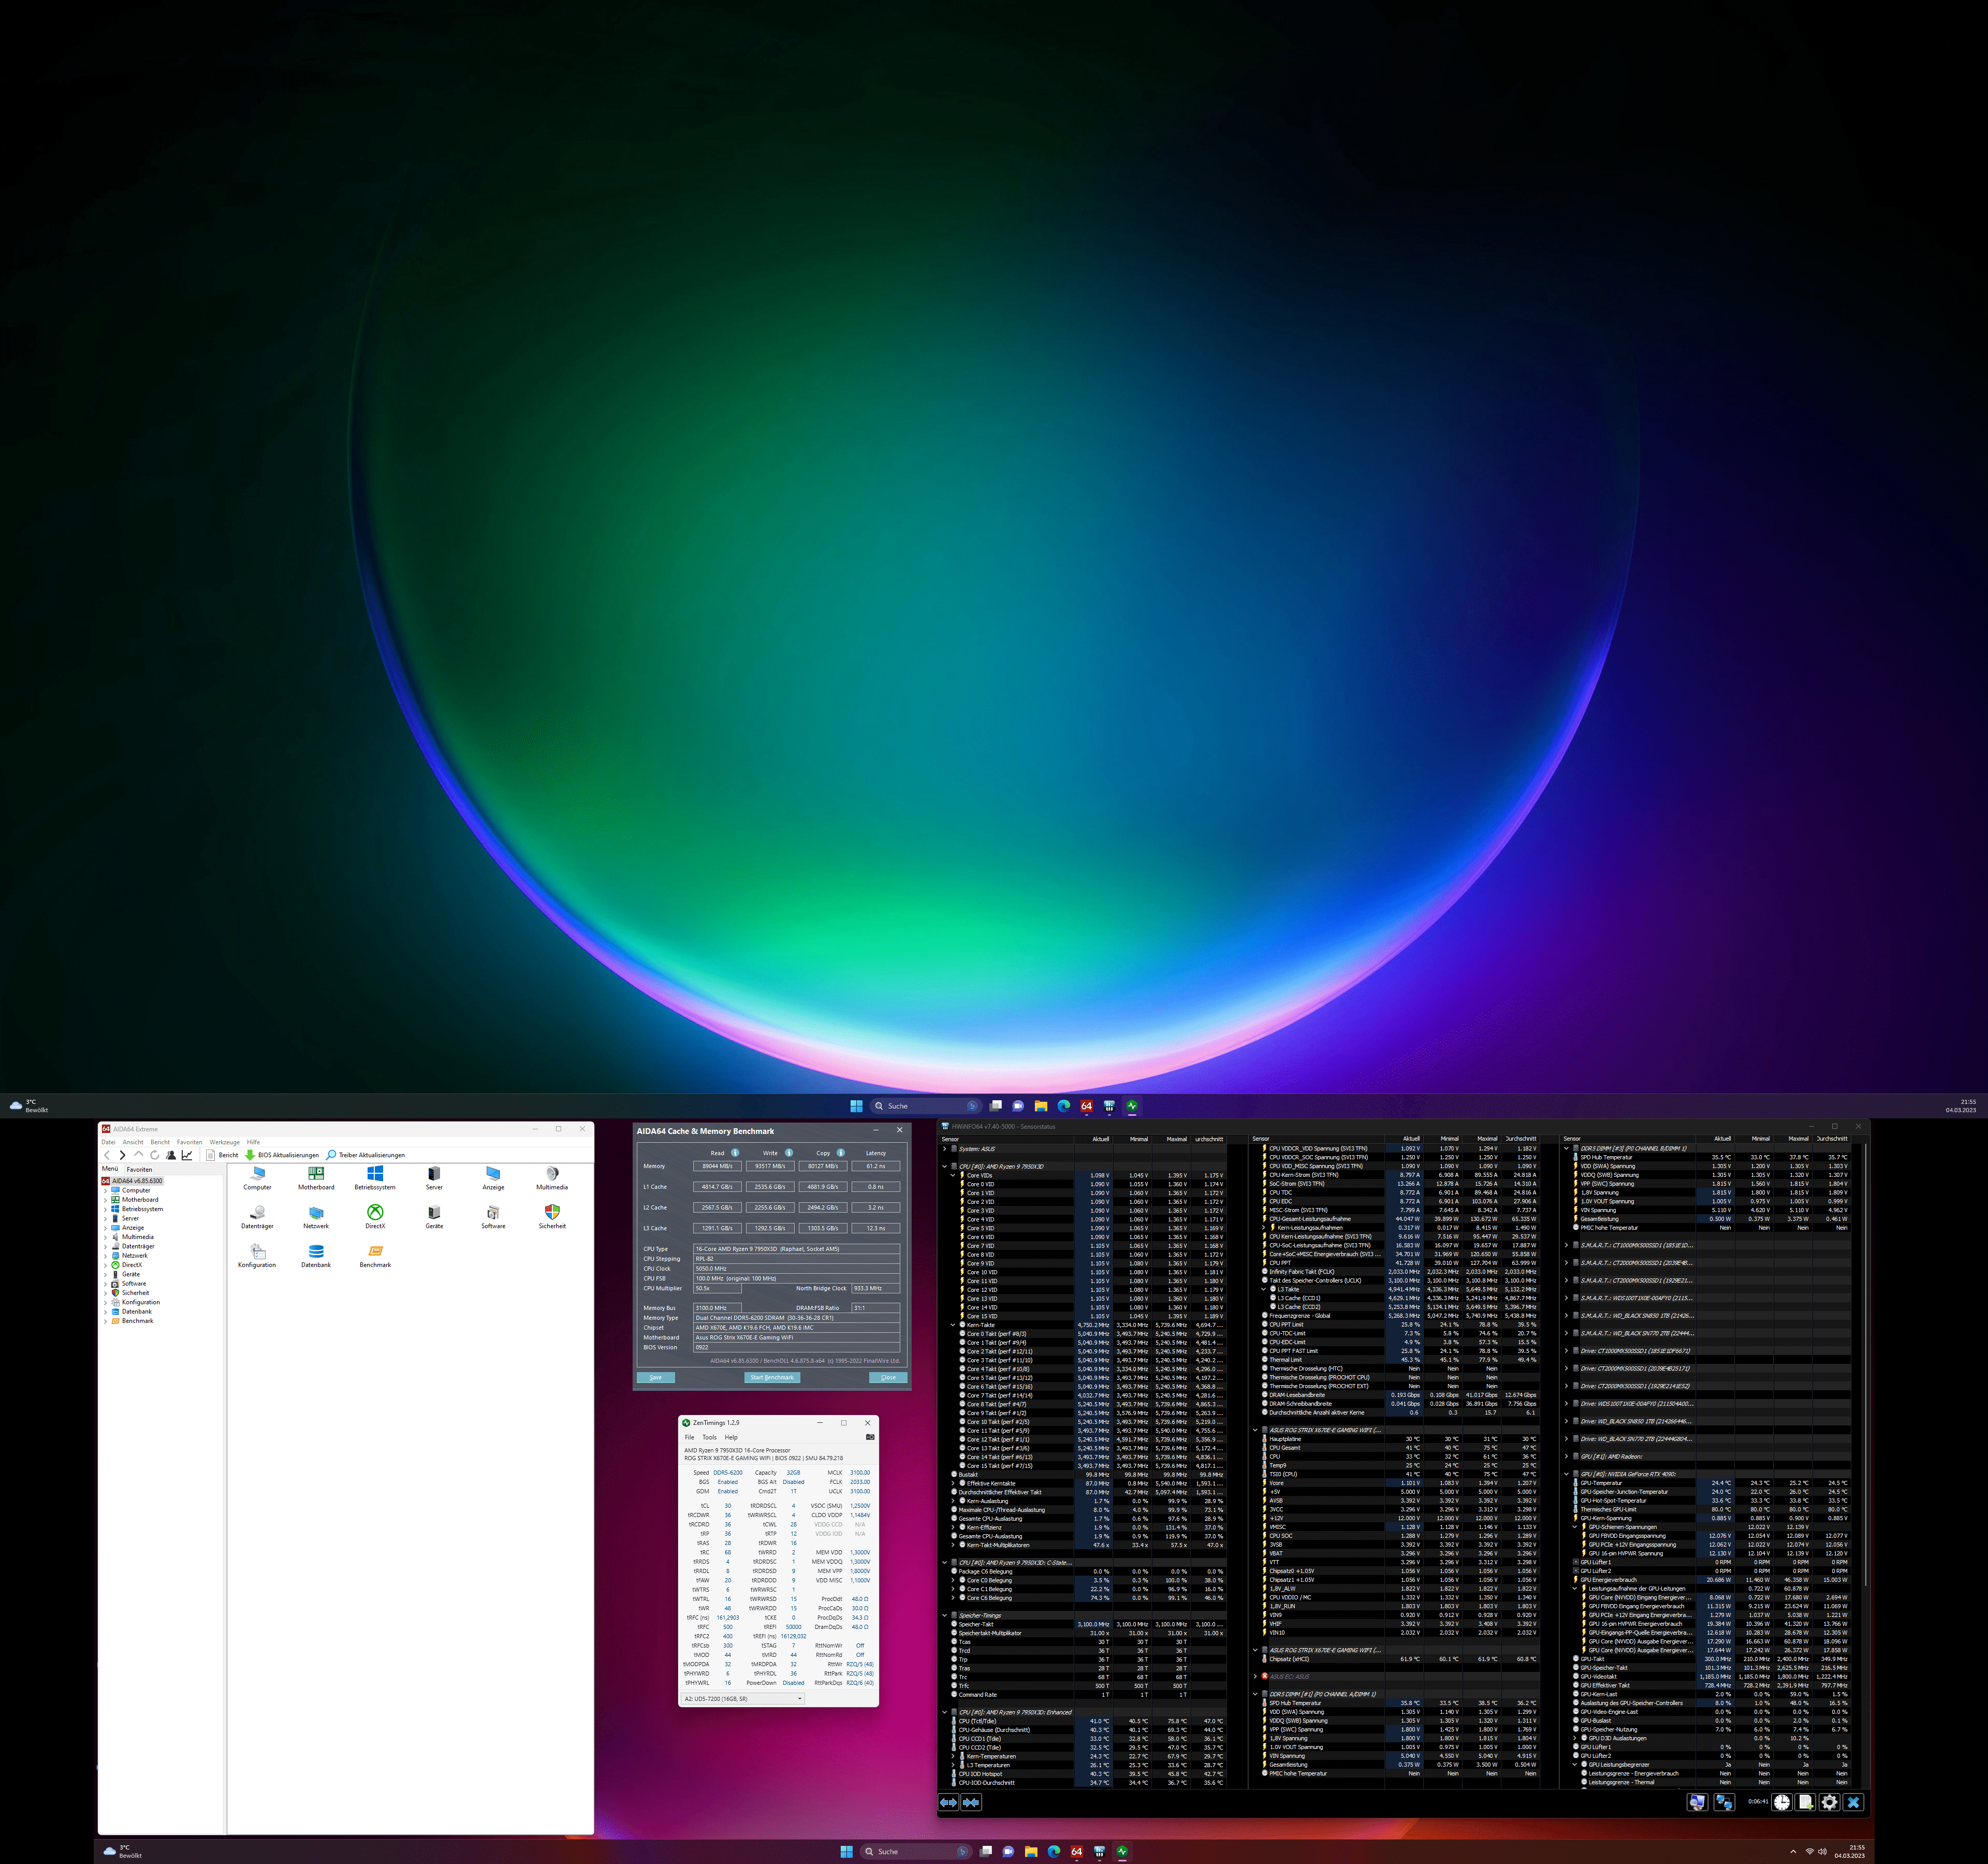1988x1864 pixels.
Task: Click HWiNFO expand columns arrows icon
Action: tap(948, 1802)
